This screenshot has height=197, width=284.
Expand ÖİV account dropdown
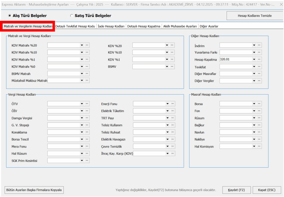82,111
